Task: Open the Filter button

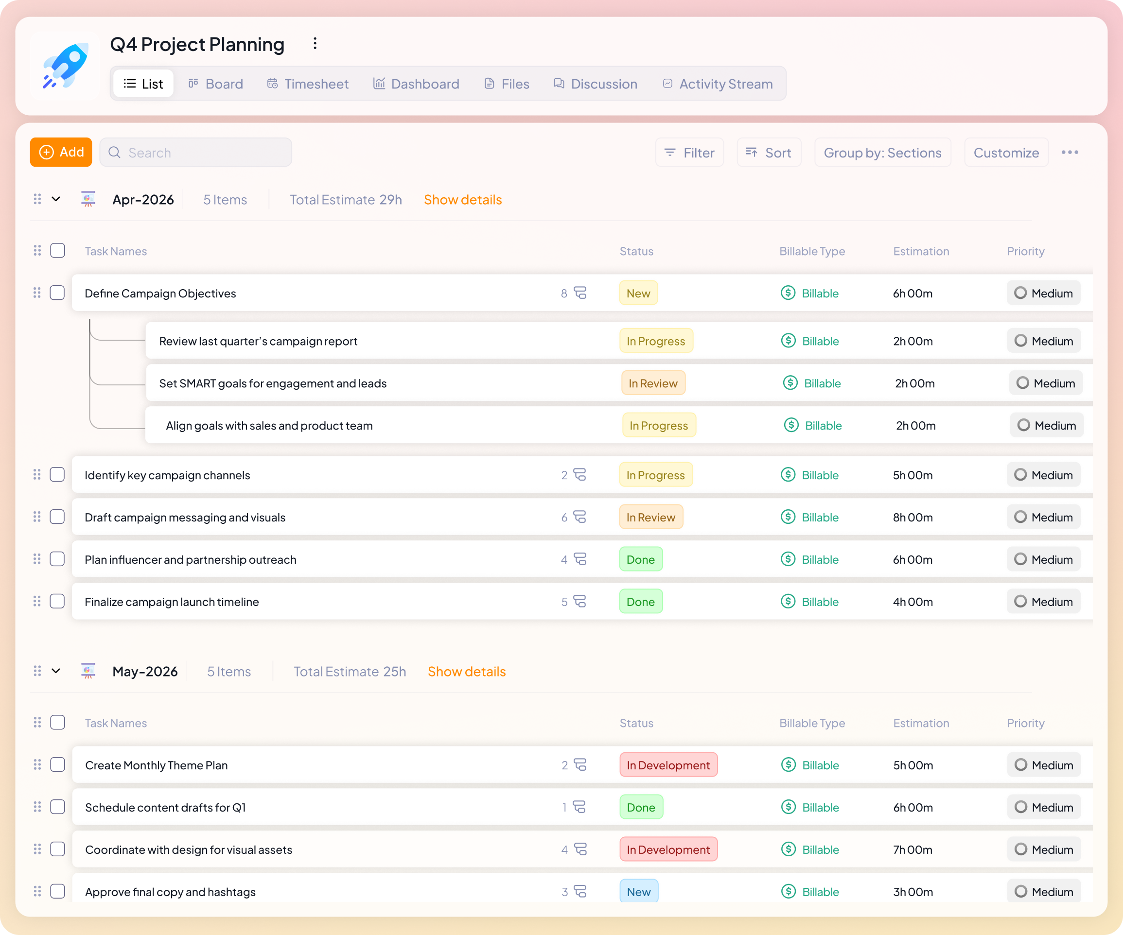Action: click(x=689, y=153)
